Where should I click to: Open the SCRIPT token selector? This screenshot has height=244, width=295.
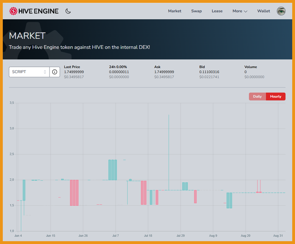click(x=29, y=72)
